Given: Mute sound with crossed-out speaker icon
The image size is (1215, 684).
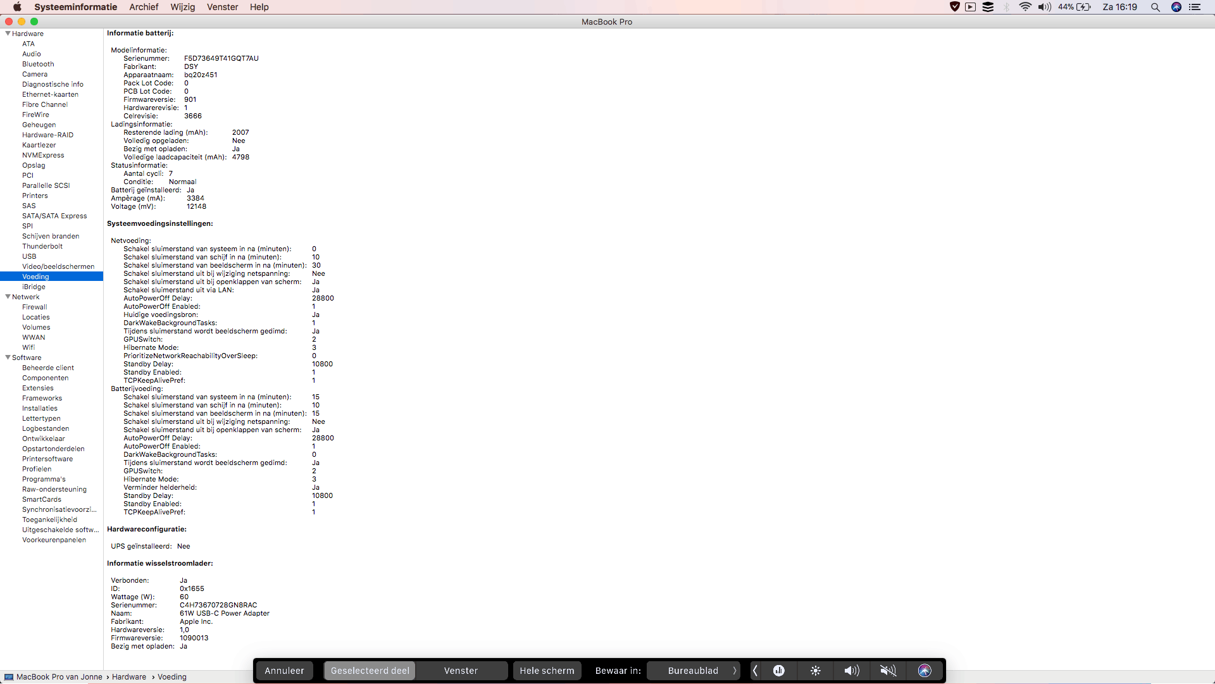Looking at the screenshot, I should [888, 671].
